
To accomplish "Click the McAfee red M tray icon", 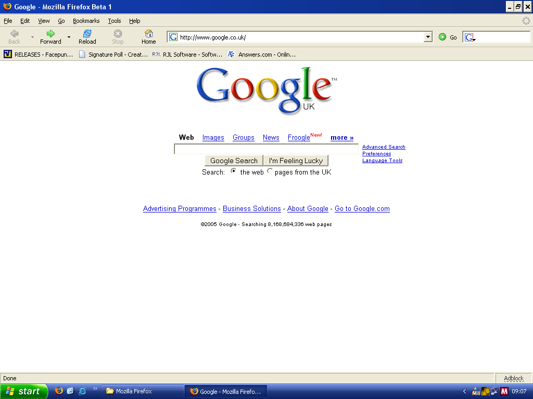I will coord(504,391).
